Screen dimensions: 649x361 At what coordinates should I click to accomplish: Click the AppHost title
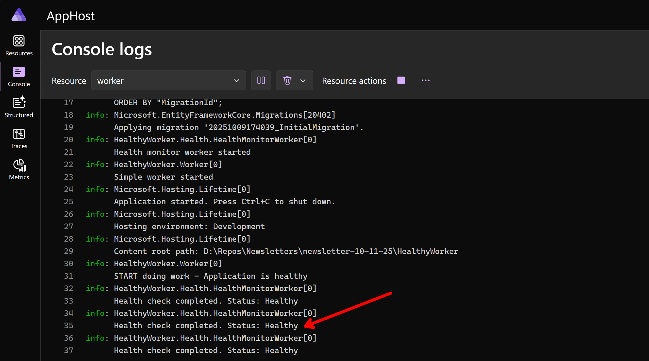(x=71, y=16)
